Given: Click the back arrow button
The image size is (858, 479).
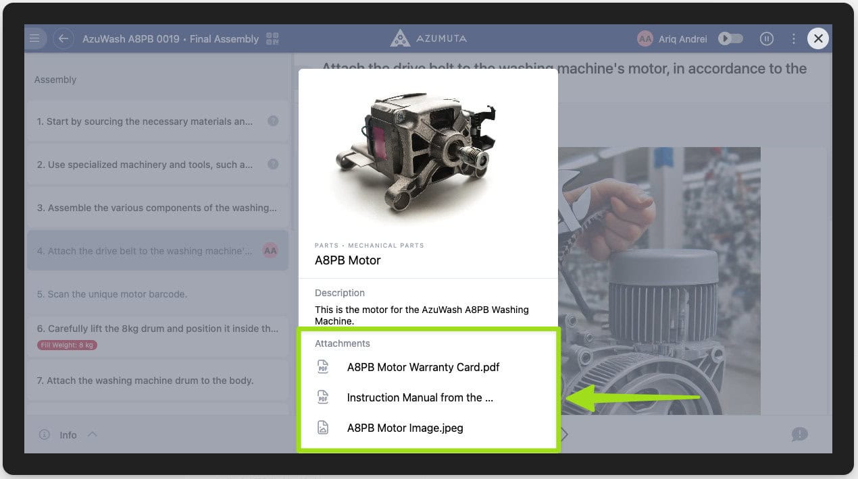Looking at the screenshot, I should 64,38.
